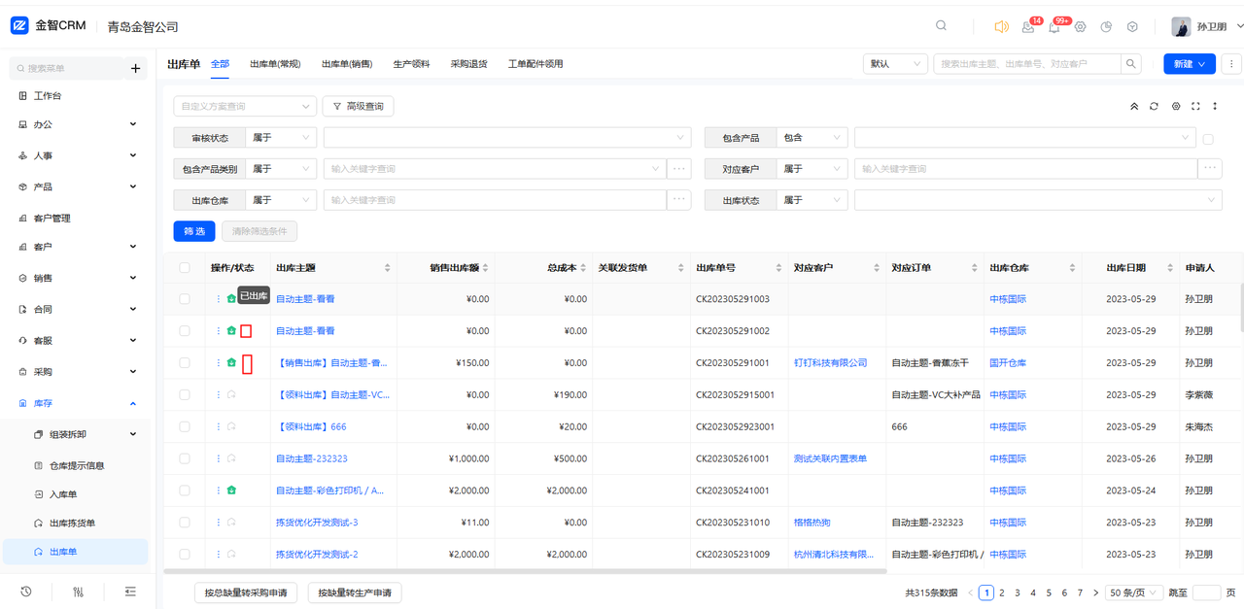Open the pie chart report icon
The image size is (1244, 609).
(1106, 27)
